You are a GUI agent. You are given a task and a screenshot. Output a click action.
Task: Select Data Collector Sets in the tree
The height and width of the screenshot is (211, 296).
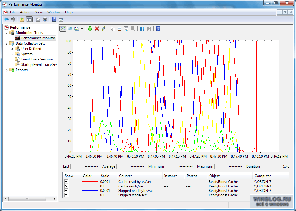(x=30, y=43)
